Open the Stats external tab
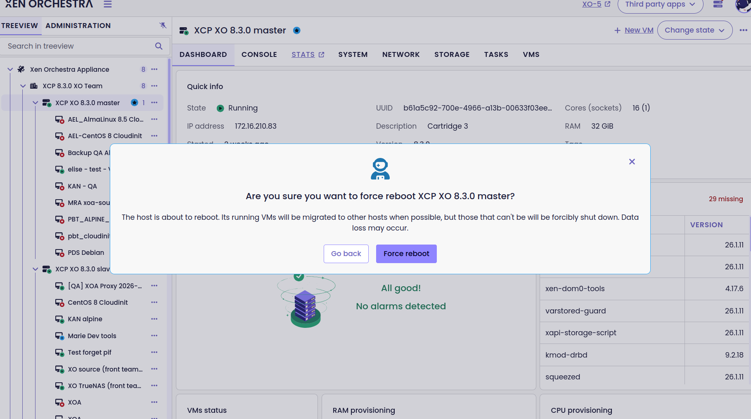 click(308, 54)
